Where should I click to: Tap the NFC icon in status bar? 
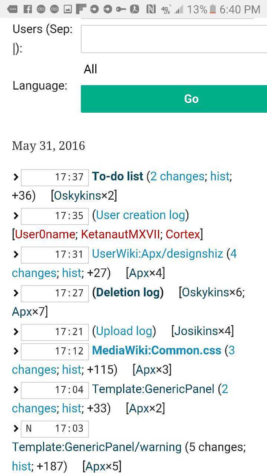(x=151, y=9)
